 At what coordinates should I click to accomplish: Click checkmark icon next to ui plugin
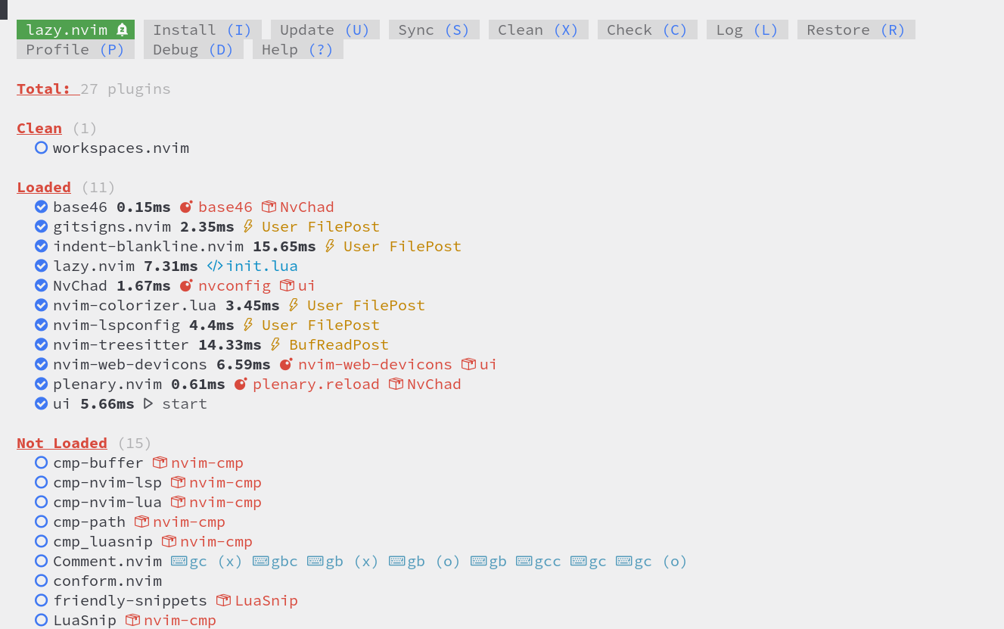pos(42,403)
